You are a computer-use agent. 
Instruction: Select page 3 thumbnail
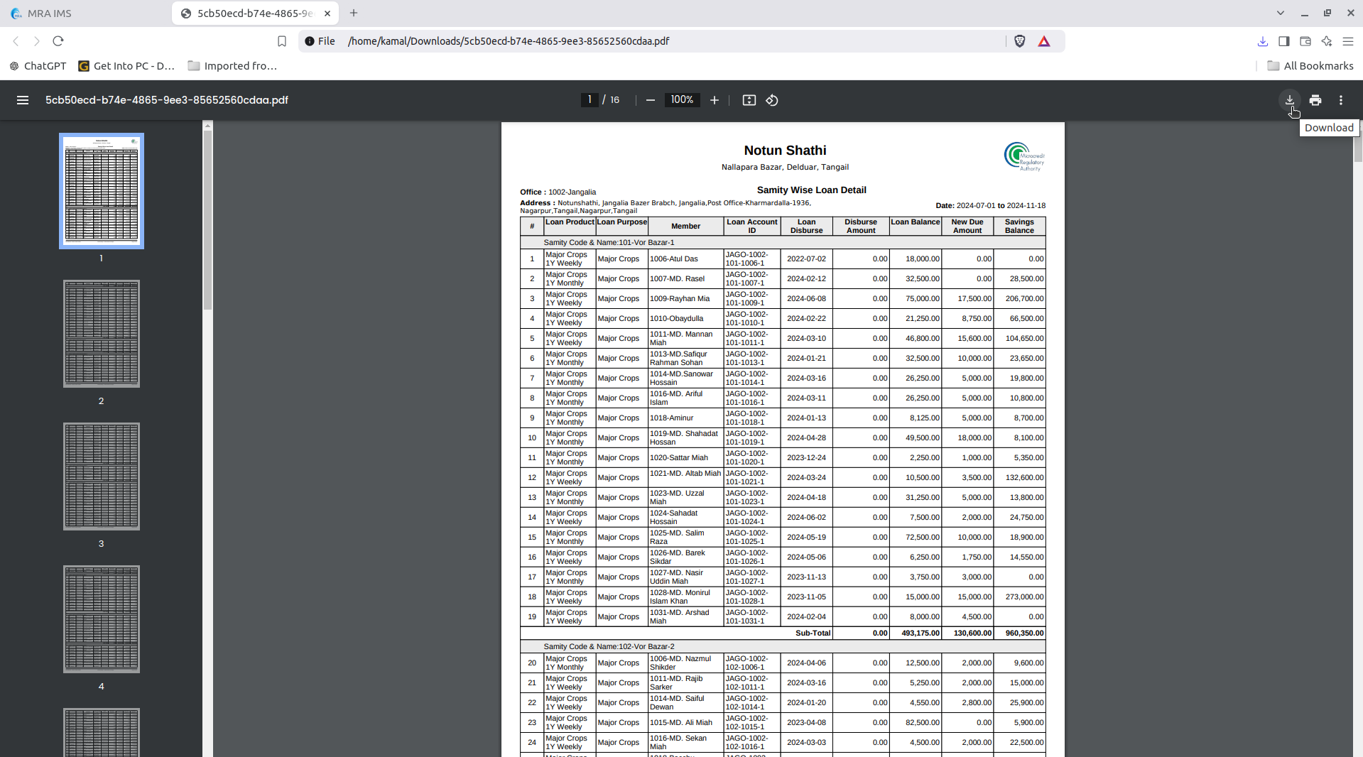point(102,476)
